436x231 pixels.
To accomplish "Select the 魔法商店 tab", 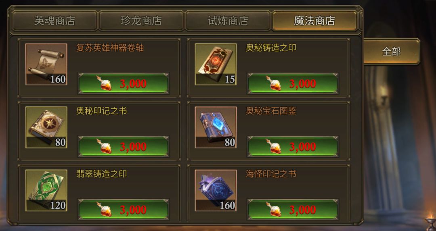I will pos(314,21).
